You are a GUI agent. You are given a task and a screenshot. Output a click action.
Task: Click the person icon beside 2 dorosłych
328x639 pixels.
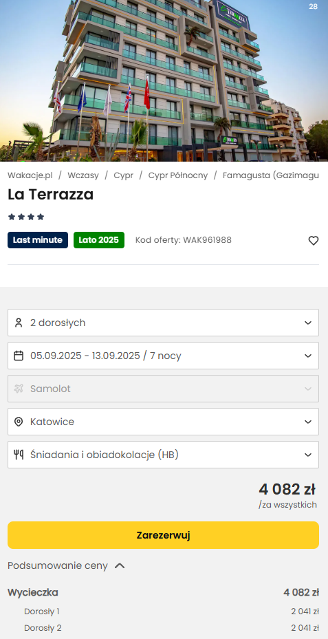(x=19, y=323)
